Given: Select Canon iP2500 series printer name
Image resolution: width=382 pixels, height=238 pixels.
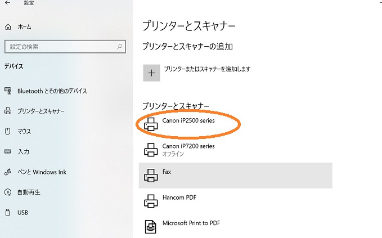Looking at the screenshot, I should pos(188,120).
